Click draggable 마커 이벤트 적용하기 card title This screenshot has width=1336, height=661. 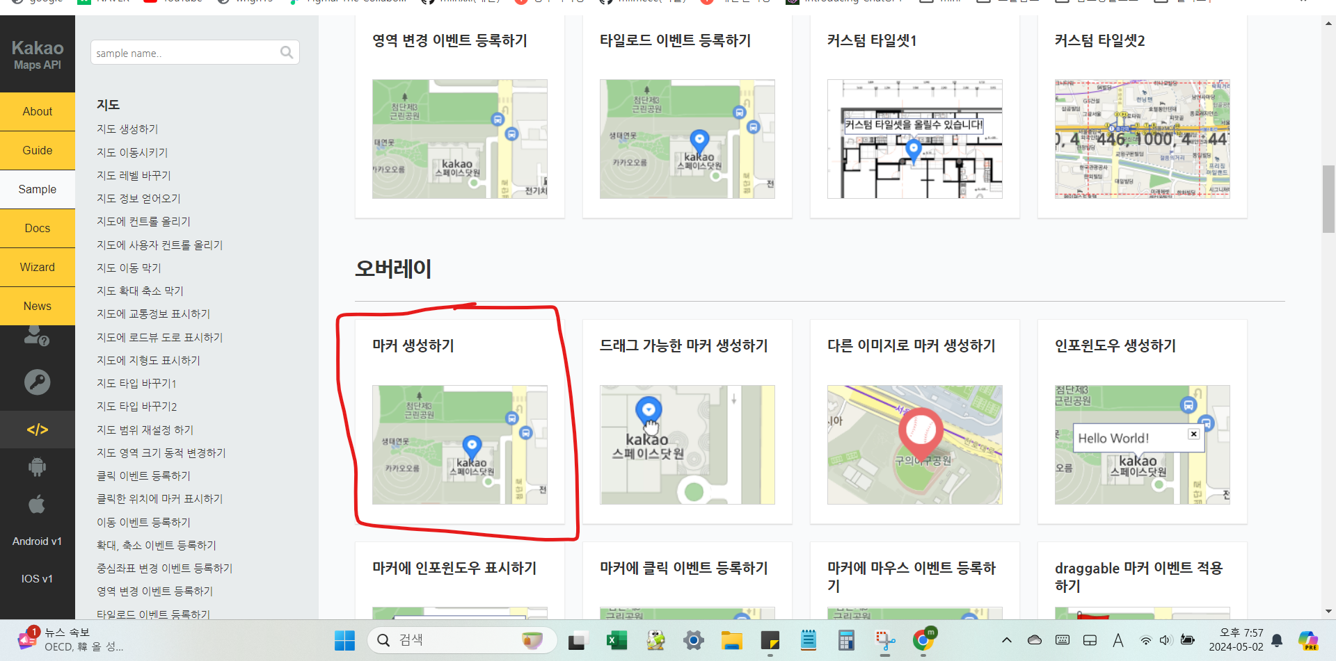pyautogui.click(x=1139, y=577)
